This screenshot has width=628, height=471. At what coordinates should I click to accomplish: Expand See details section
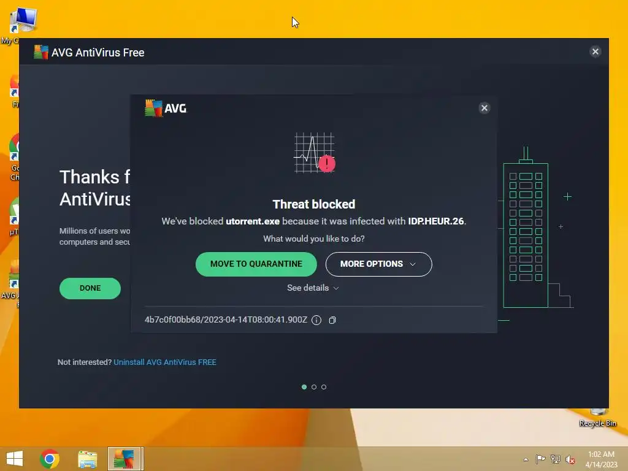click(x=313, y=288)
